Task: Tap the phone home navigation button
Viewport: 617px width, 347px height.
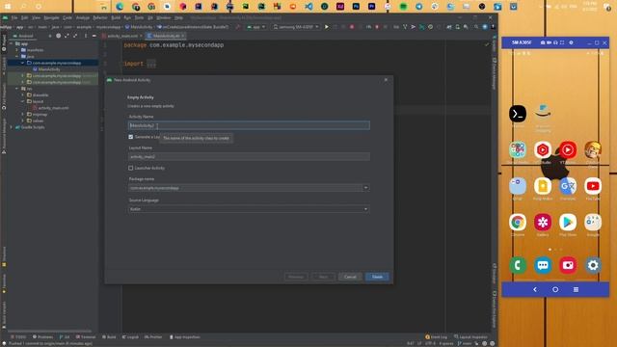Action: point(555,289)
